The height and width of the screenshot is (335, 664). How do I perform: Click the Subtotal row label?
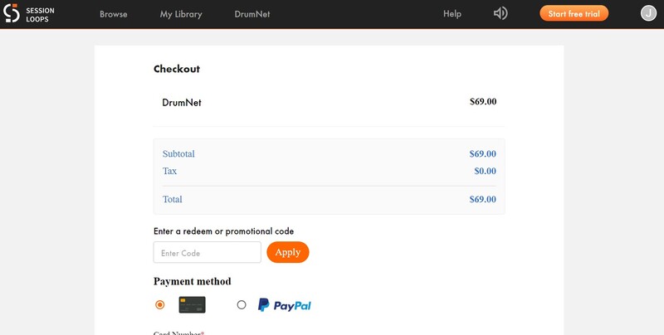[x=178, y=154]
